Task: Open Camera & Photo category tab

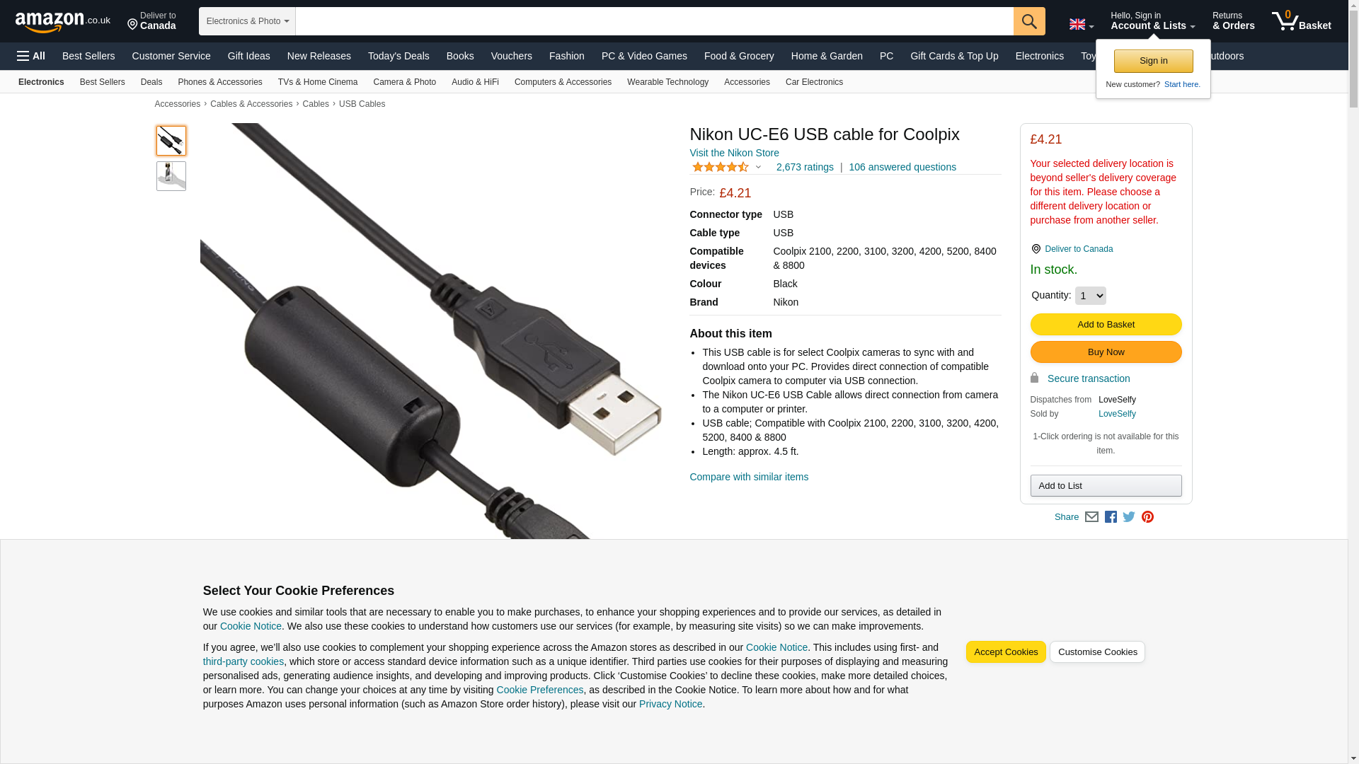Action: pos(404,82)
